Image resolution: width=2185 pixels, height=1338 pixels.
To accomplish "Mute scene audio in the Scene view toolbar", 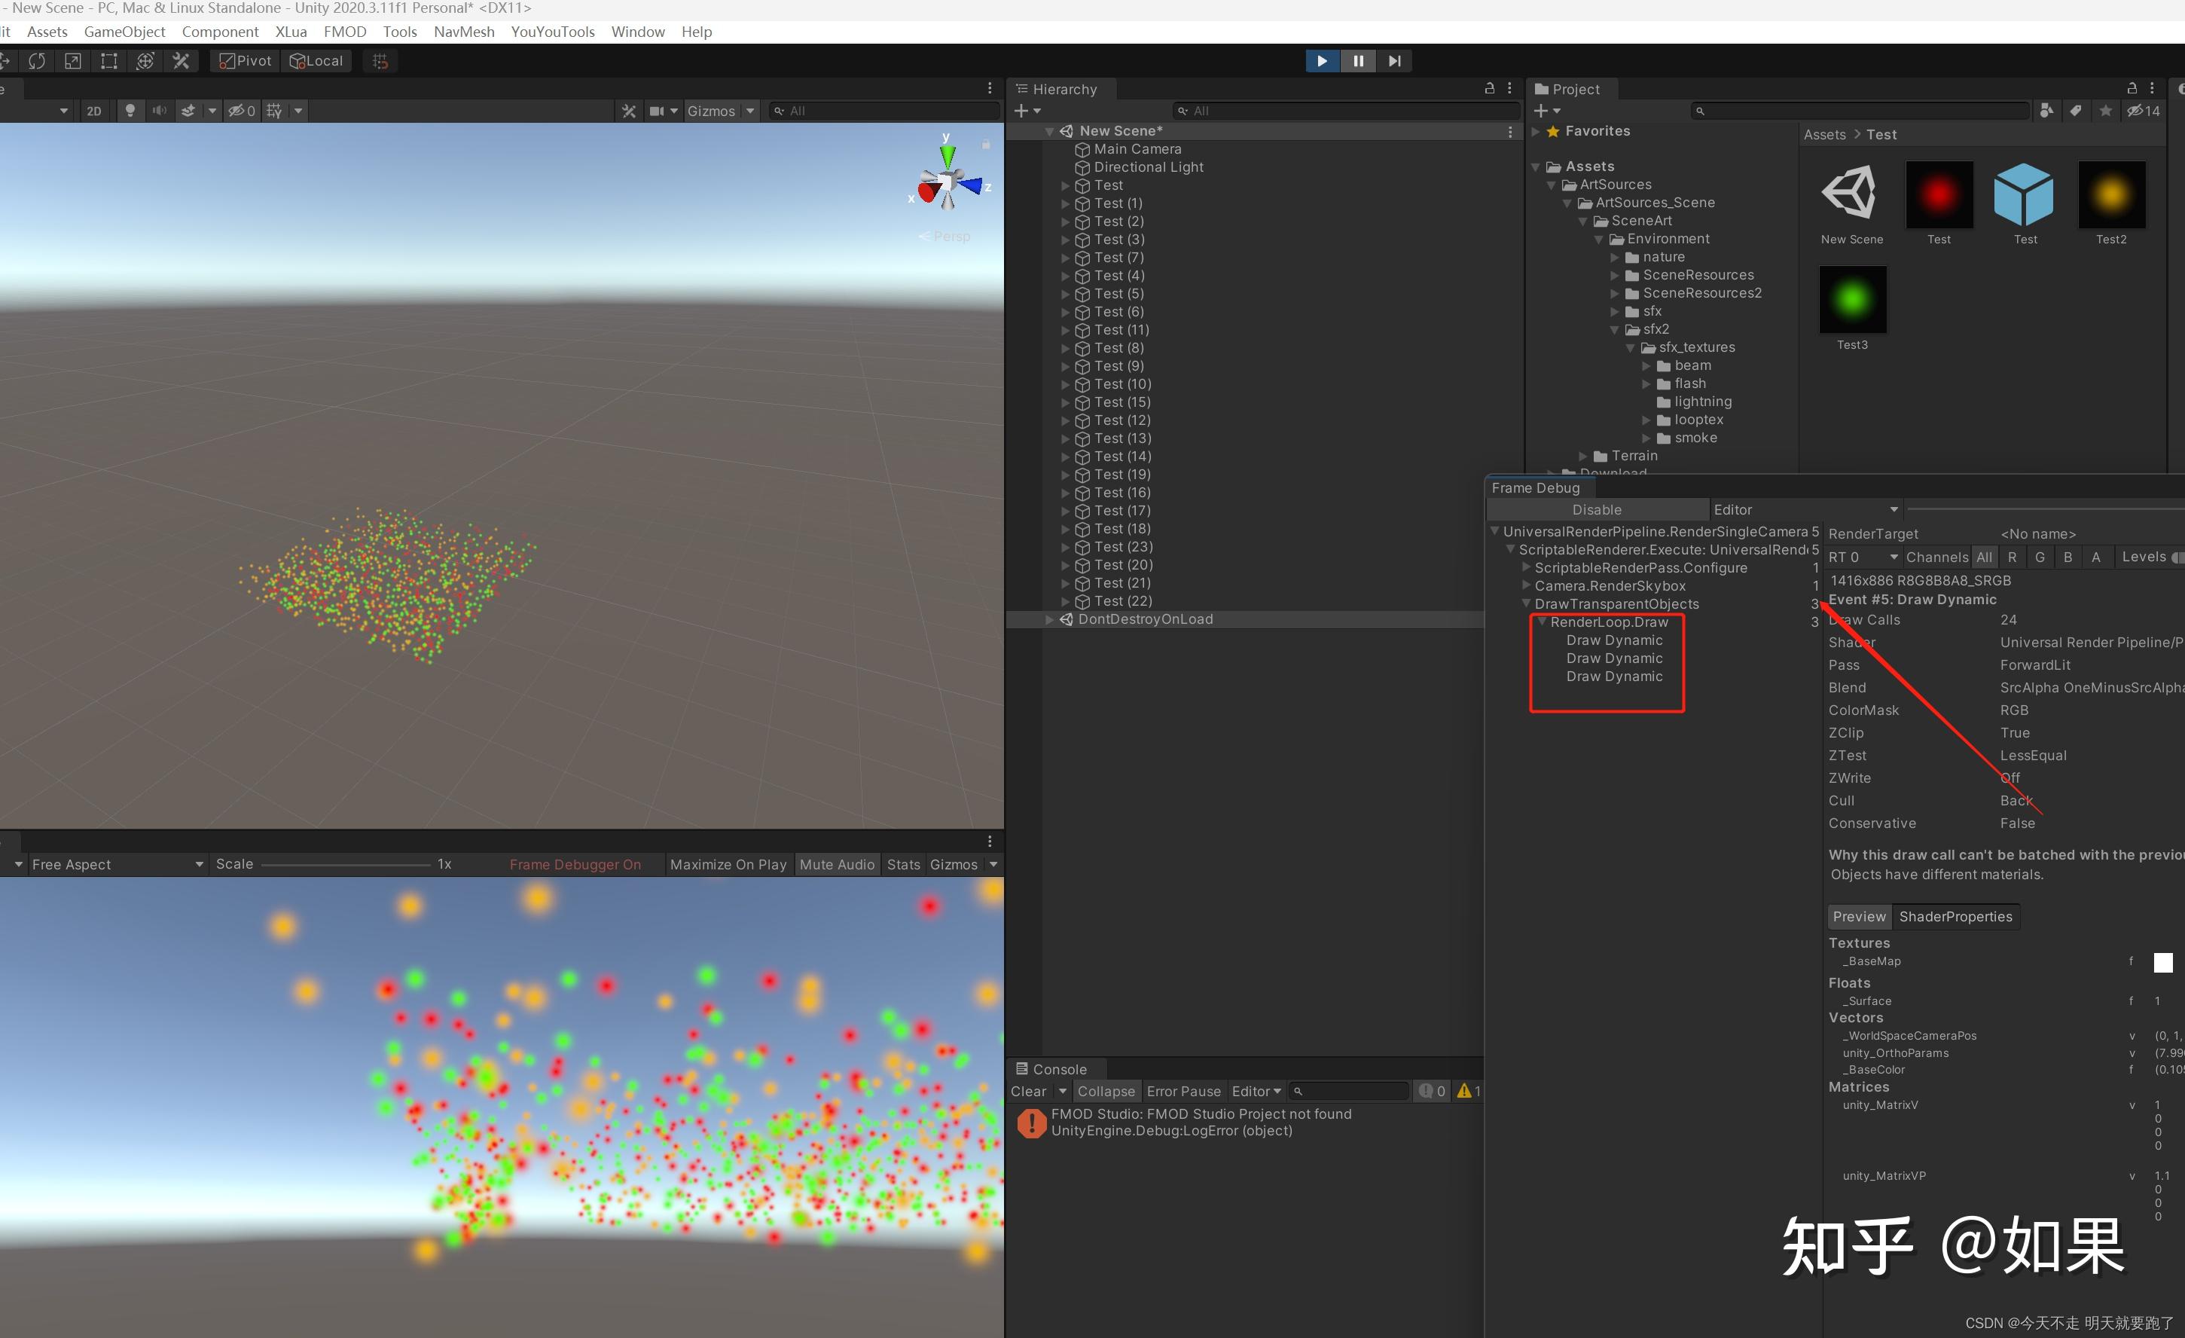I will [160, 109].
